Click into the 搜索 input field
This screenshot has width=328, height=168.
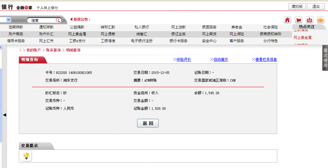coord(42,20)
